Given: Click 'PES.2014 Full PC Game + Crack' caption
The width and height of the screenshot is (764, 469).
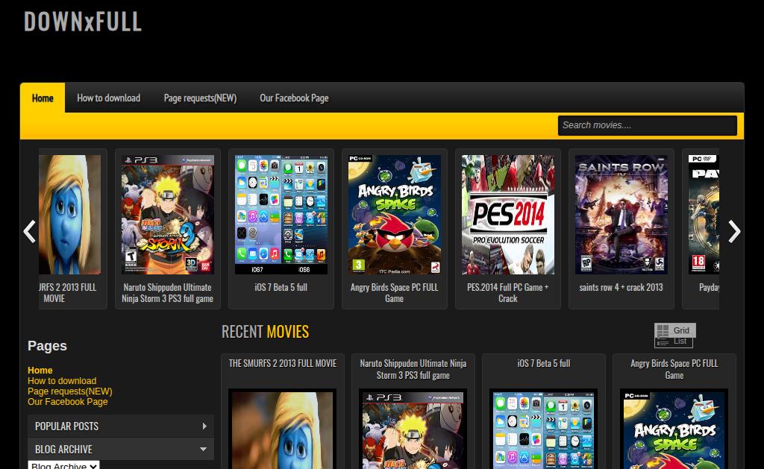Looking at the screenshot, I should coord(507,293).
